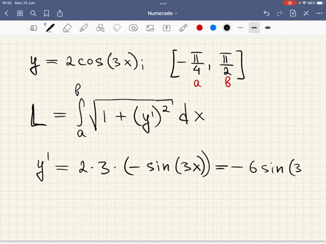Tap the battery status indicator
This screenshot has width=326, height=244.
[x=321, y=3]
